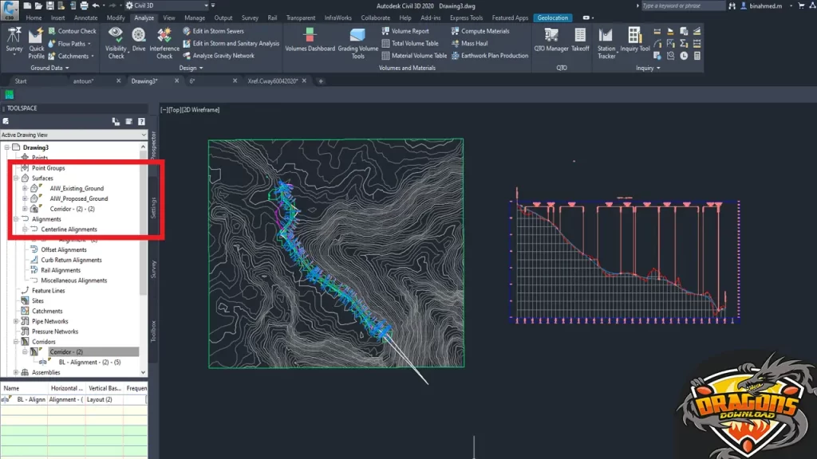Expand the AIW_Existing_Ground surface node
Screen dimensions: 817x459
coord(25,189)
